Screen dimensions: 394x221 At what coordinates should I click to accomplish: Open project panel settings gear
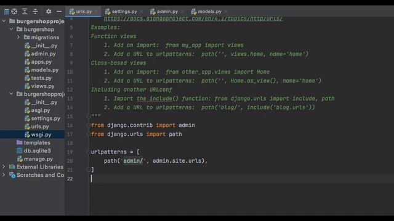point(49,11)
